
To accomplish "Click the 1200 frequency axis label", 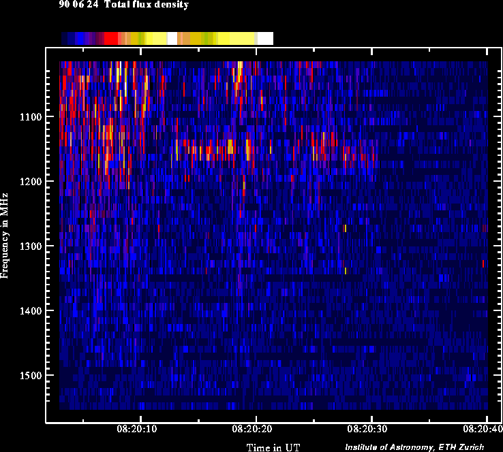I will pyautogui.click(x=31, y=181).
